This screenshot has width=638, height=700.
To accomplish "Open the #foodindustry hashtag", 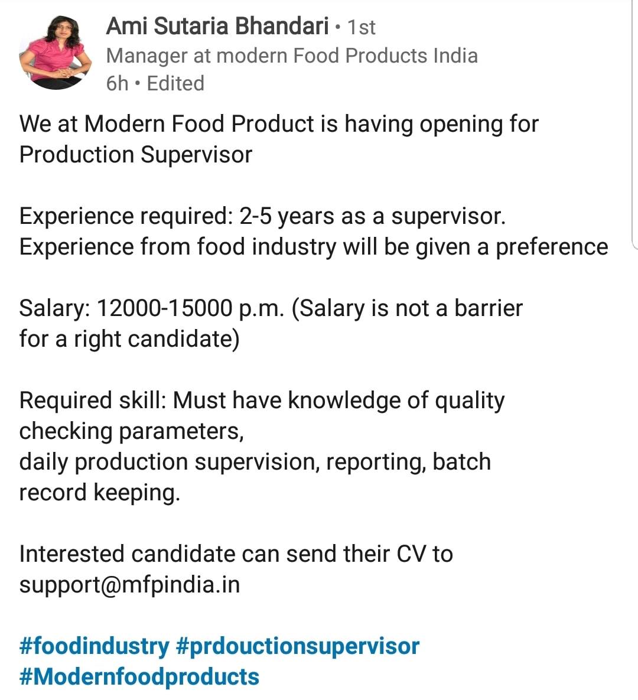I will pos(94,646).
